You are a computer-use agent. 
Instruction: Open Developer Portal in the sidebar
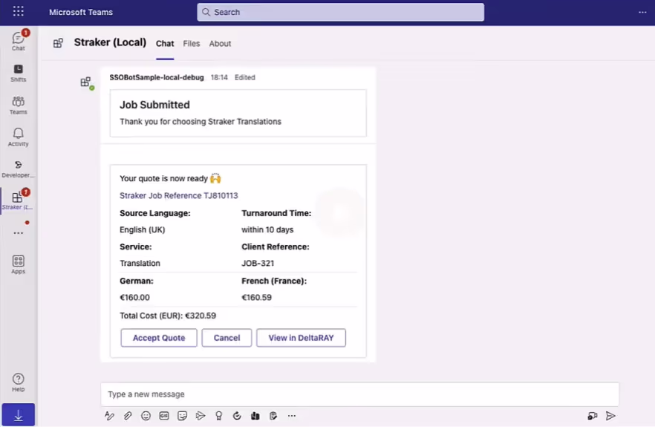click(x=19, y=169)
